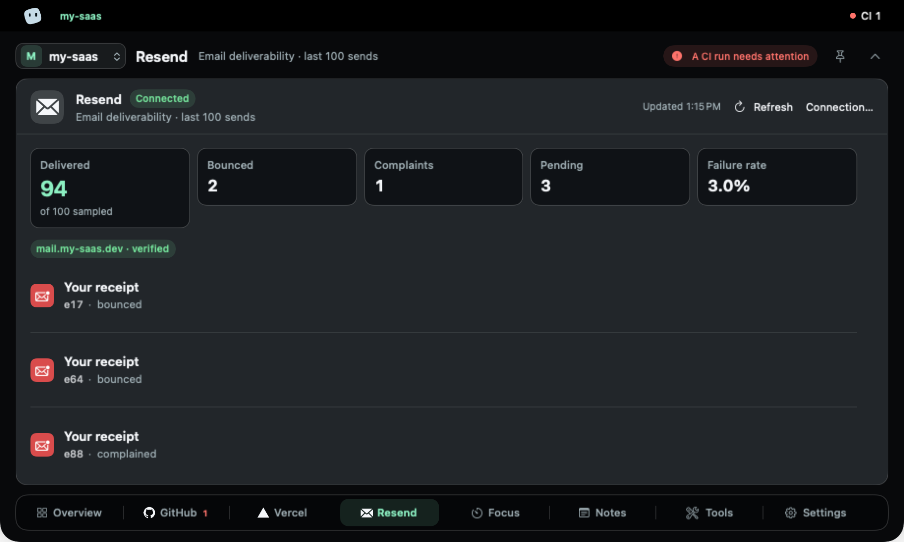Select the Delivered 94 stat card

pos(110,188)
